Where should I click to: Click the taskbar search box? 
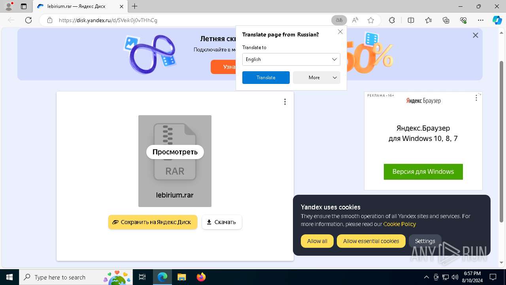(76, 277)
